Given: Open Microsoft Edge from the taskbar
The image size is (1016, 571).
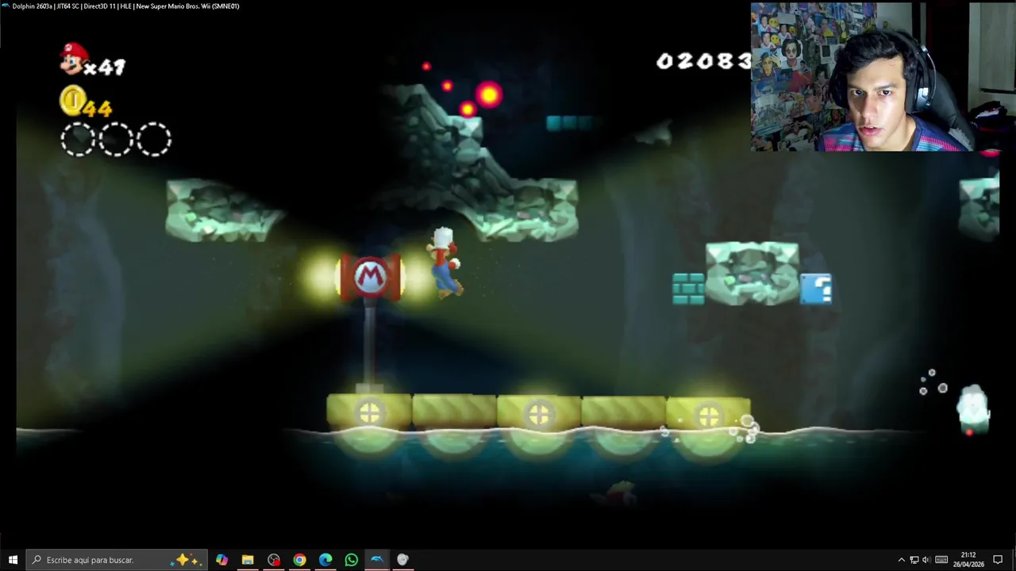Looking at the screenshot, I should pos(325,560).
